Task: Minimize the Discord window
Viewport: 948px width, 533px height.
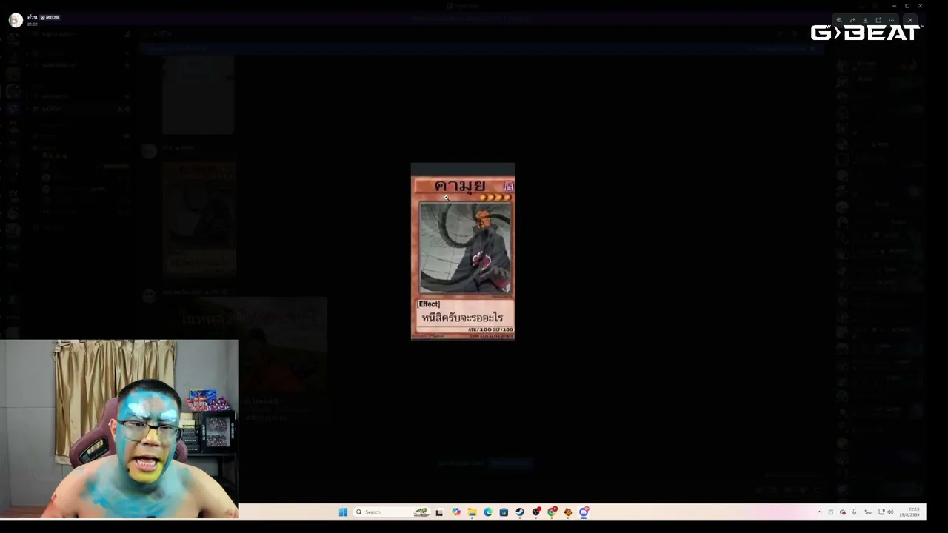Action: pyautogui.click(x=894, y=6)
